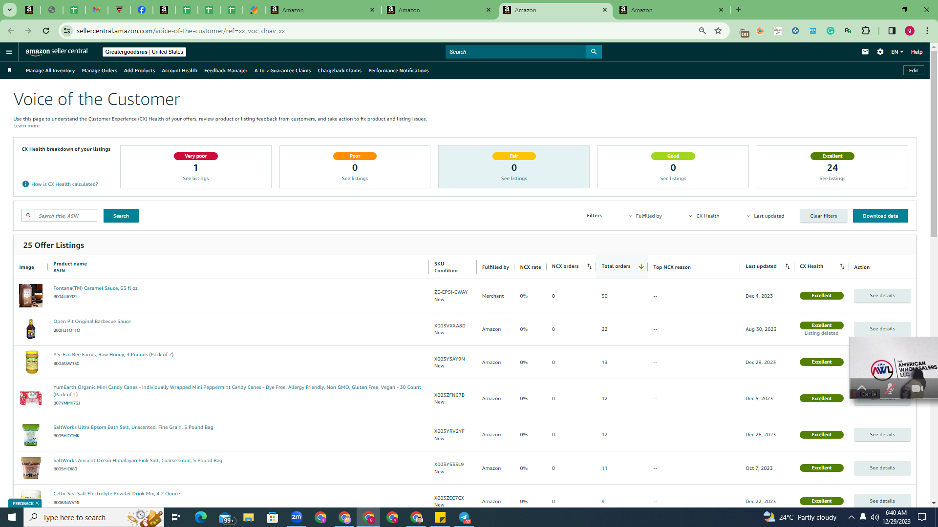Show hidden system tray icons

point(851,517)
